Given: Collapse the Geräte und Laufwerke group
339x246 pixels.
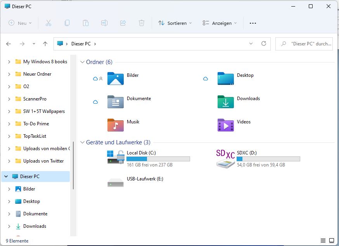Looking at the screenshot, I should [82, 142].
